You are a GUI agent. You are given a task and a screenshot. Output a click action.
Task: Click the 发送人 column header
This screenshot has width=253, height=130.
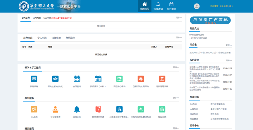(x=154, y=47)
